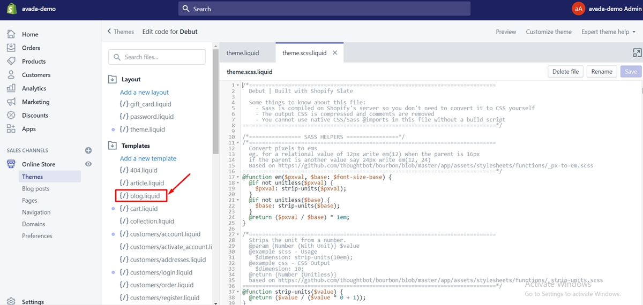Click the Search files field
The height and width of the screenshot is (305, 643).
(x=157, y=57)
